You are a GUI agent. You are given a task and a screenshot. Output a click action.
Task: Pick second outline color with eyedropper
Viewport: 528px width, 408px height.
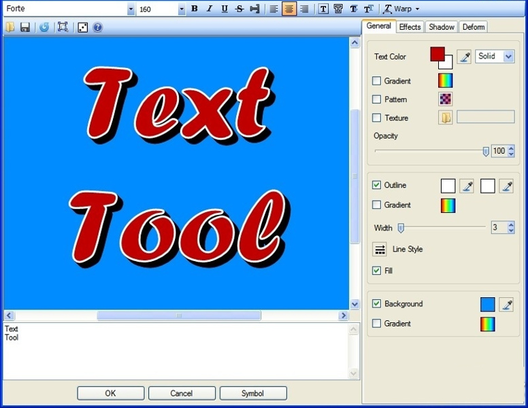coord(506,186)
